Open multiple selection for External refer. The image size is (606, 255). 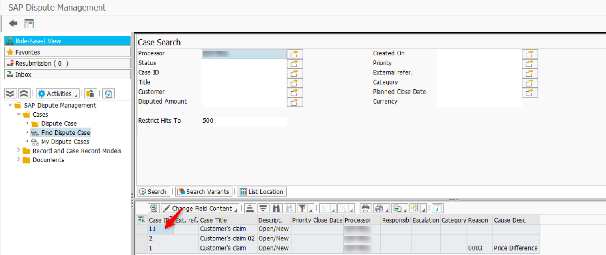pyautogui.click(x=530, y=73)
